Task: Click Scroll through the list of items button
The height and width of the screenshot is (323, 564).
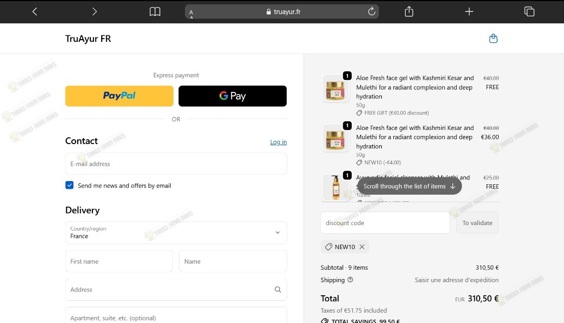Action: click(410, 187)
